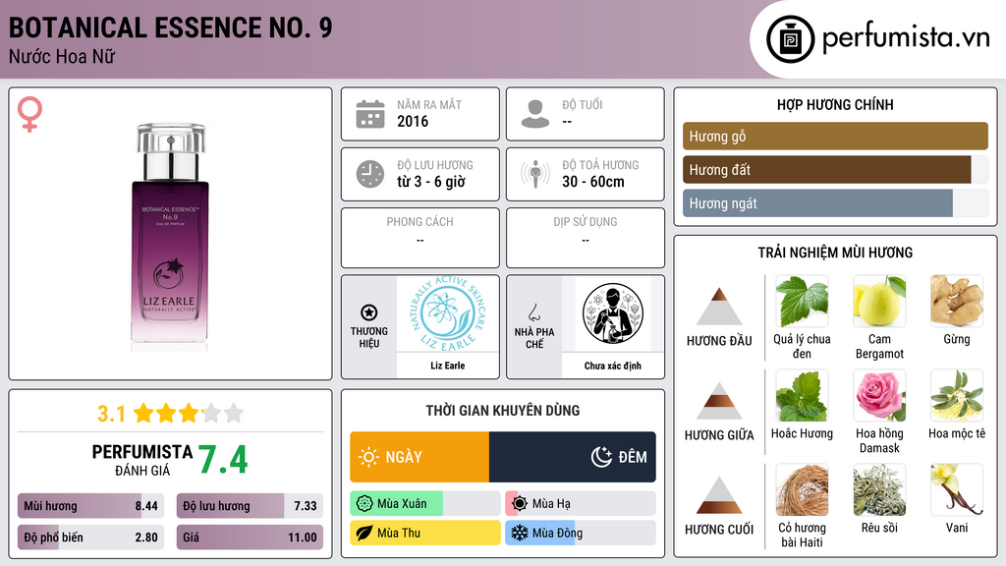Screen dimensions: 1006x566
Task: Select the Cam Bergamot note image
Action: 879,301
